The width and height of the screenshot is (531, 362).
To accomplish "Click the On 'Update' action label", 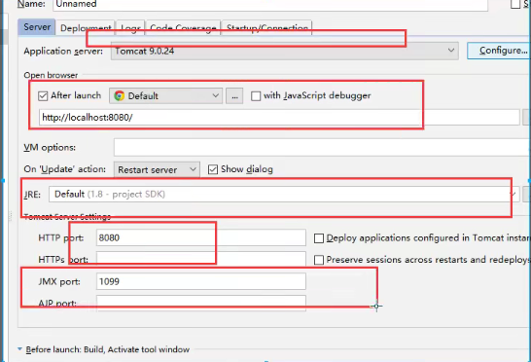I will [65, 169].
